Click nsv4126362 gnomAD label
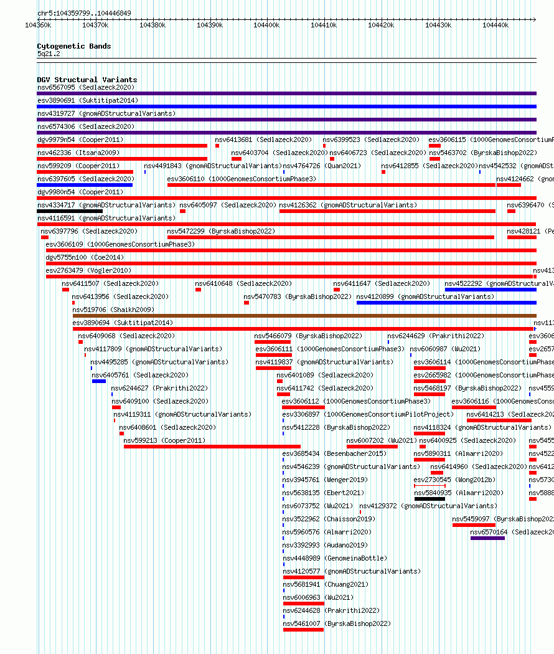Screen dimensions: 554x654 pos(348,205)
